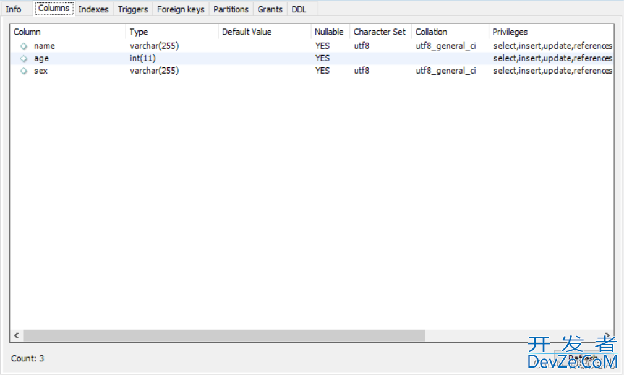Click the Default Value column header

coord(265,32)
